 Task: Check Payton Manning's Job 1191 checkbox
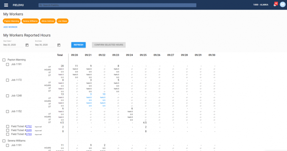(8, 64)
